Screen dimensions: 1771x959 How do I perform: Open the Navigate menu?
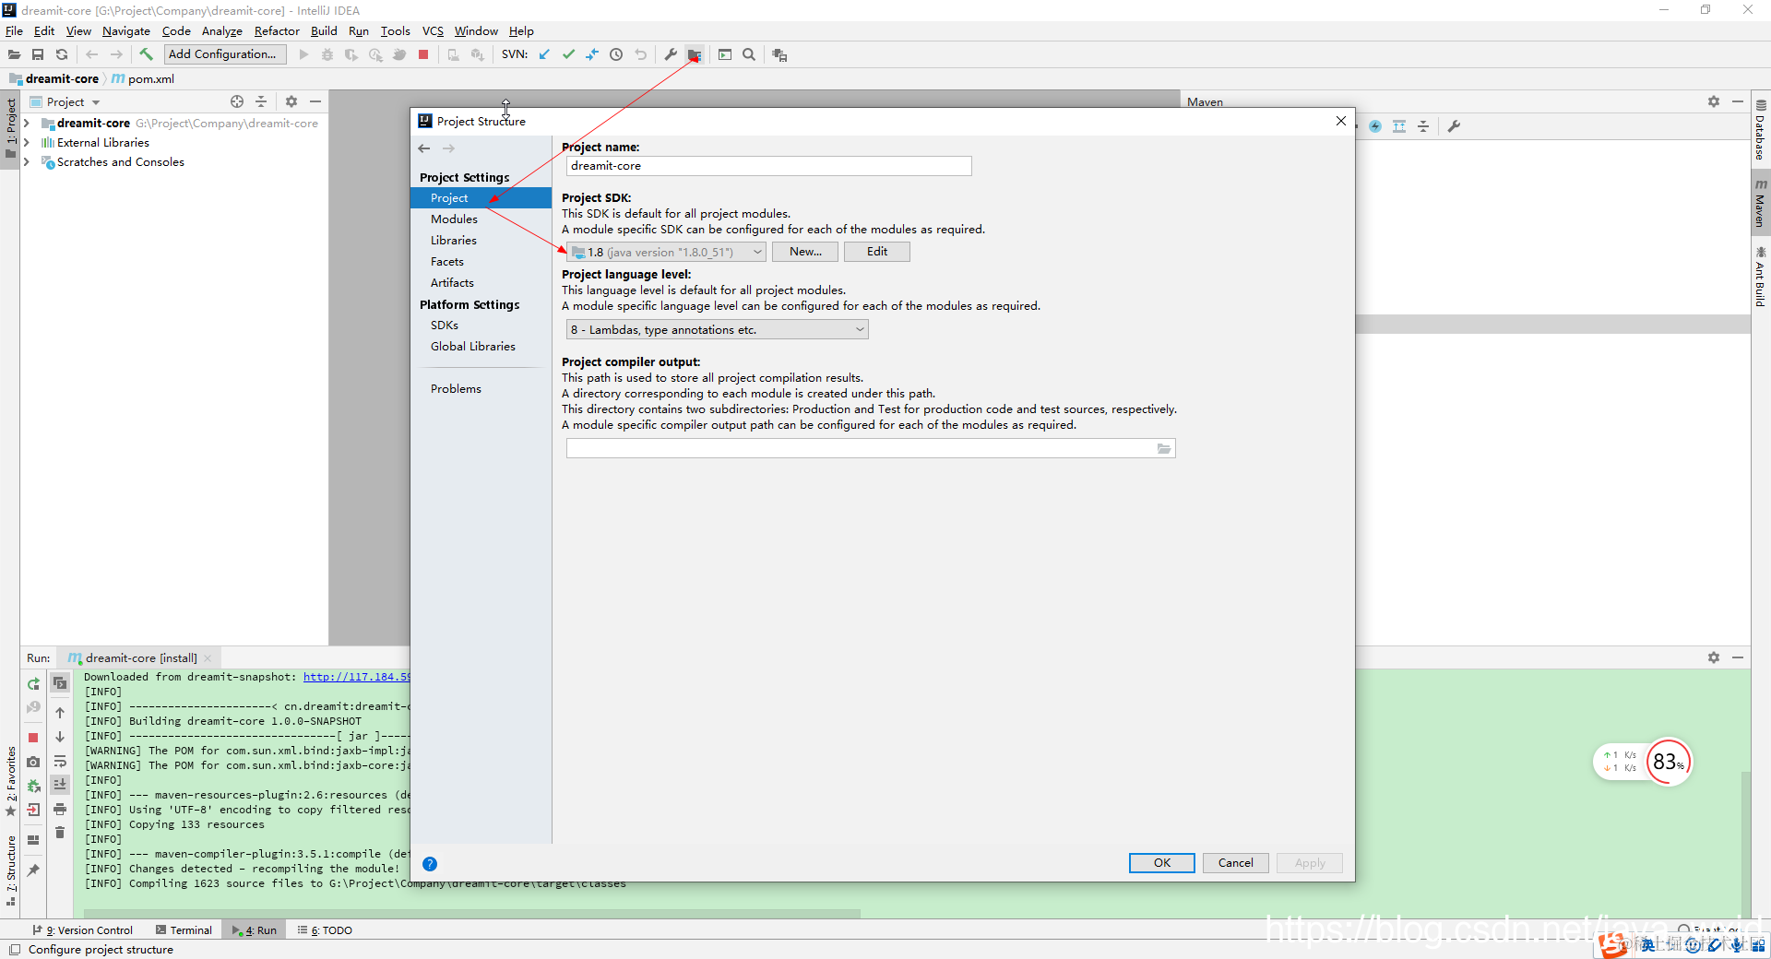(x=126, y=30)
